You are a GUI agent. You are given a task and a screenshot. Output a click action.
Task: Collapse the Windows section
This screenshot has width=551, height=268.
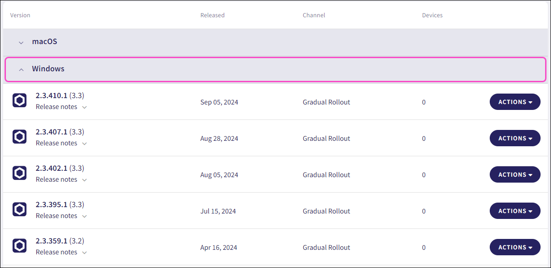pos(21,69)
